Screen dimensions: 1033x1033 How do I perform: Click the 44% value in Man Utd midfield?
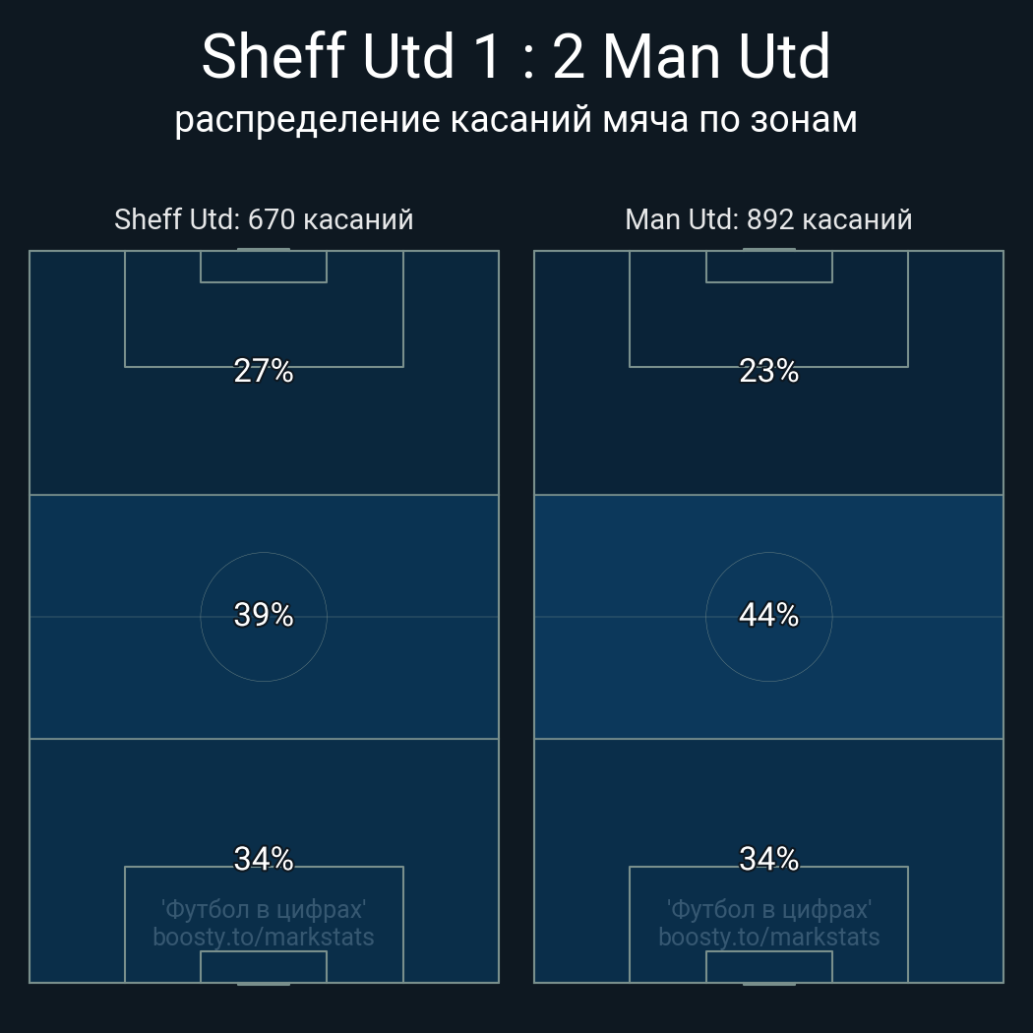coord(768,615)
